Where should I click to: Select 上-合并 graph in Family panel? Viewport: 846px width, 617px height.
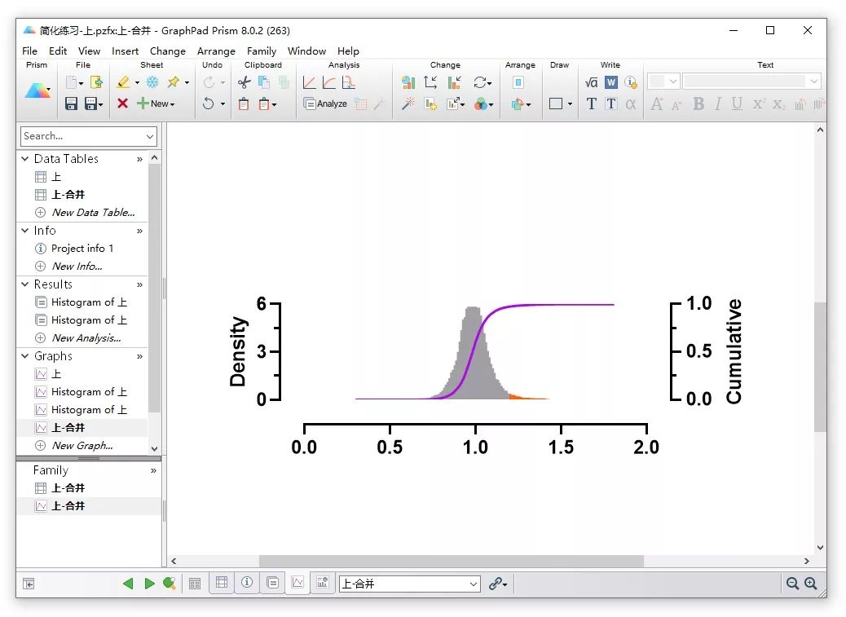(x=68, y=506)
